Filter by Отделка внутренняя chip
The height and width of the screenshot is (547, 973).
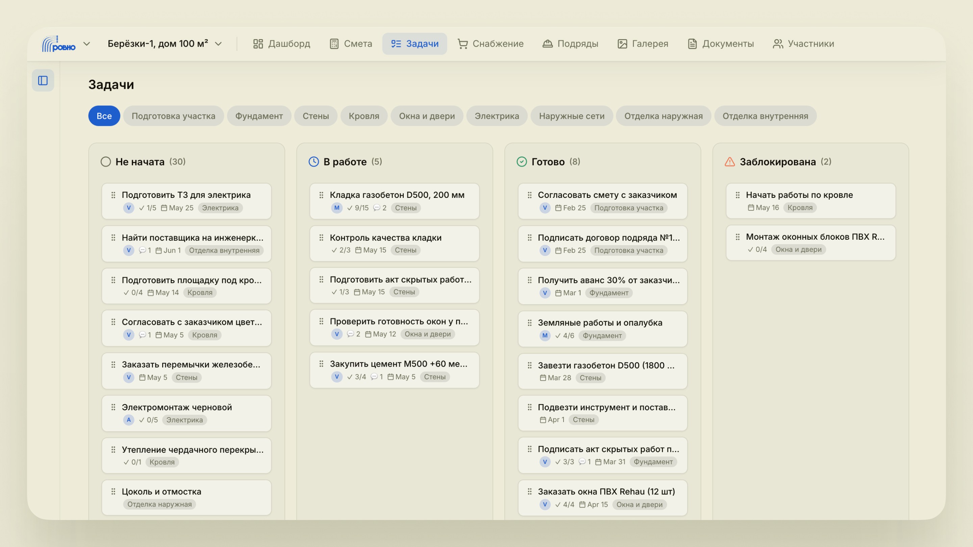point(765,116)
